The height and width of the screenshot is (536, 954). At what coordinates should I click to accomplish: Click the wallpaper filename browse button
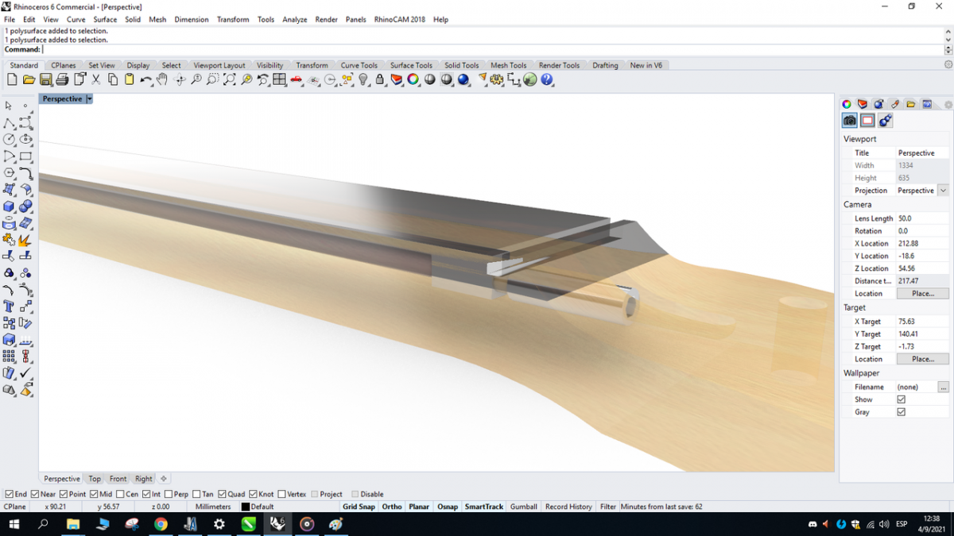943,387
